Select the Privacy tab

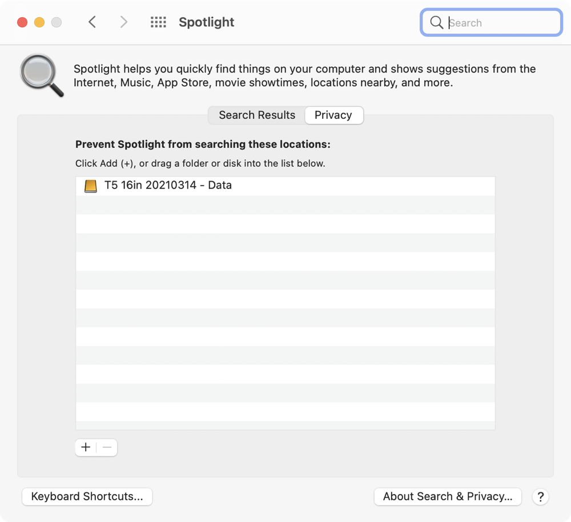click(x=333, y=115)
